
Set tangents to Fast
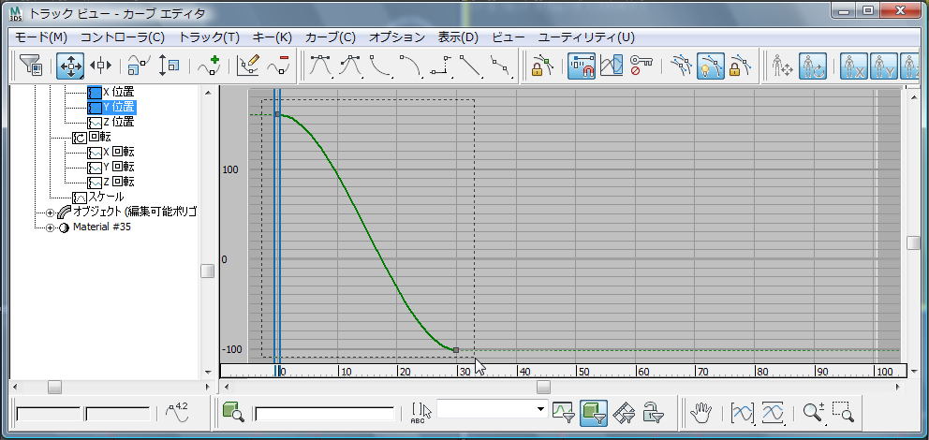coord(380,66)
